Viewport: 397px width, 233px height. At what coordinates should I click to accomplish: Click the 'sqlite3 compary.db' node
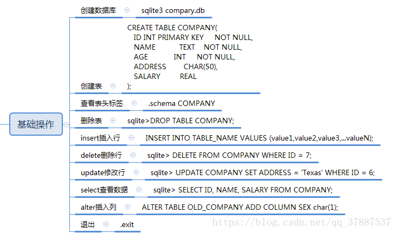pyautogui.click(x=173, y=11)
